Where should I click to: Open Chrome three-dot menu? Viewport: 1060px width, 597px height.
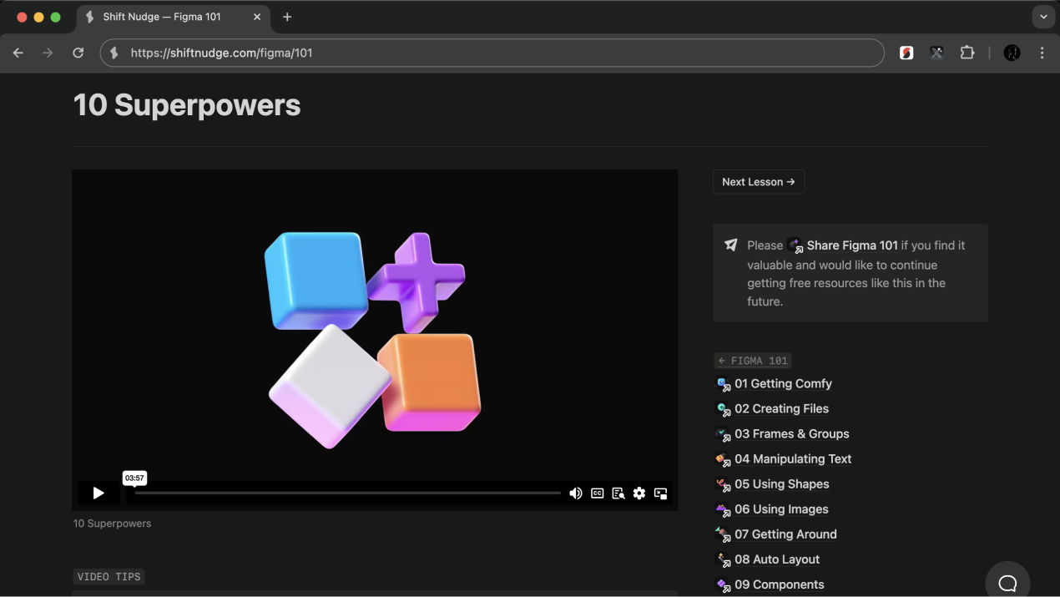[1042, 53]
